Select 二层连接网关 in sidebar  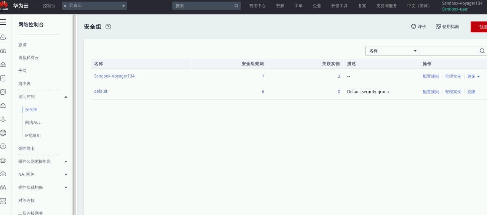click(x=30, y=213)
